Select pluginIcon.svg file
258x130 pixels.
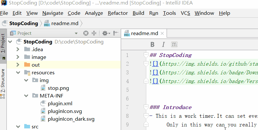[64, 111]
